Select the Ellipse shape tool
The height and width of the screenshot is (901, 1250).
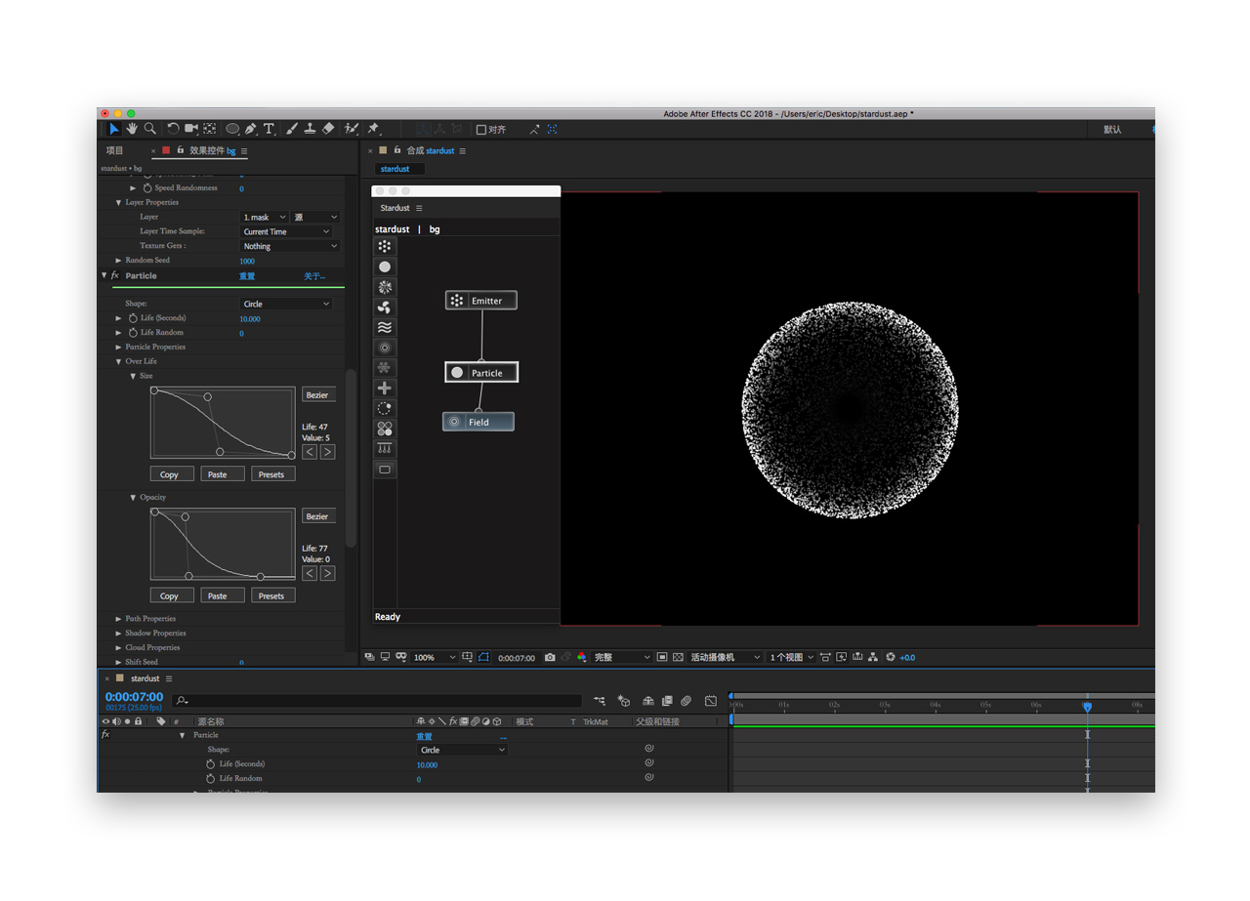232,129
